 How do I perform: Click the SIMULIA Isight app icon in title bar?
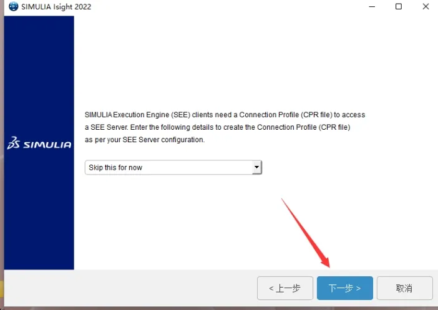click(x=13, y=6)
